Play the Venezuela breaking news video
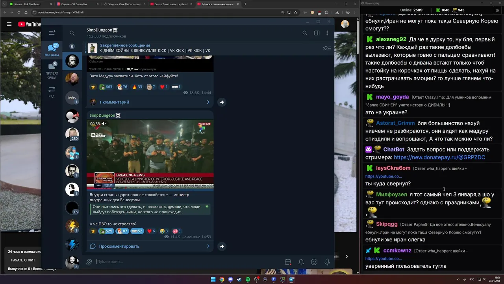The width and height of the screenshot is (504, 284). (x=150, y=155)
